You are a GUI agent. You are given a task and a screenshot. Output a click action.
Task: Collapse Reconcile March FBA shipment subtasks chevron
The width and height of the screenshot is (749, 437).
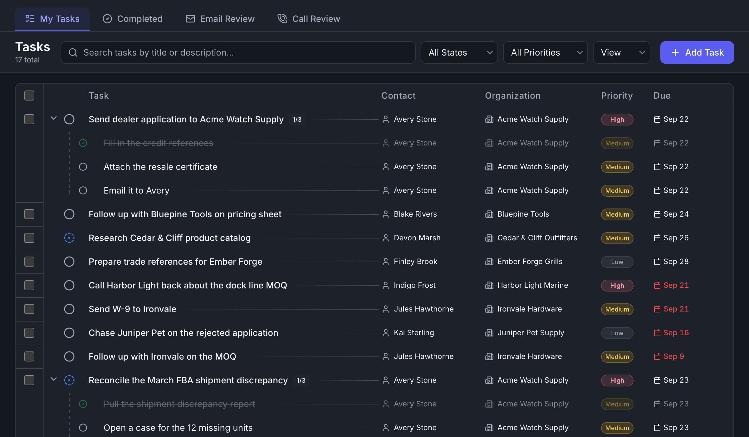click(54, 379)
